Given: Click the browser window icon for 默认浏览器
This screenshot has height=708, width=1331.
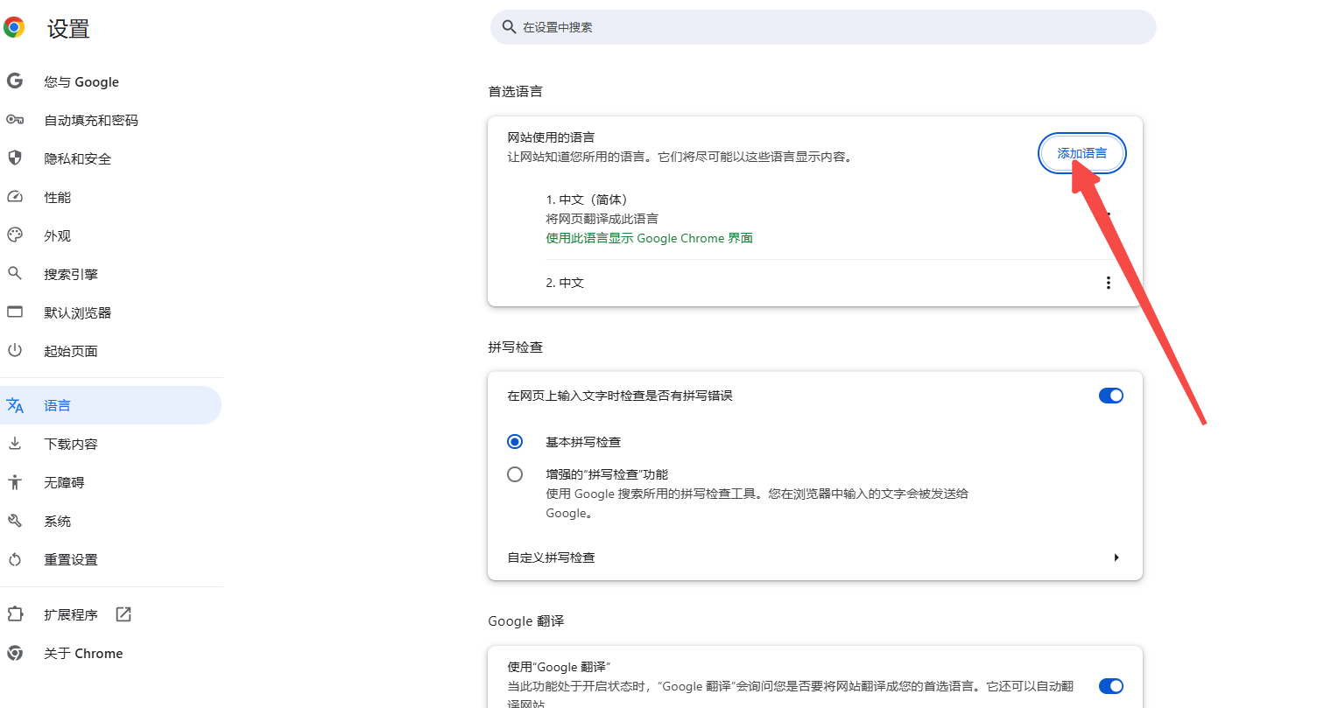Looking at the screenshot, I should (x=15, y=312).
